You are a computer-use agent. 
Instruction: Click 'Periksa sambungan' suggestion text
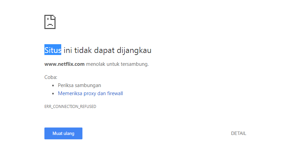click(x=79, y=85)
